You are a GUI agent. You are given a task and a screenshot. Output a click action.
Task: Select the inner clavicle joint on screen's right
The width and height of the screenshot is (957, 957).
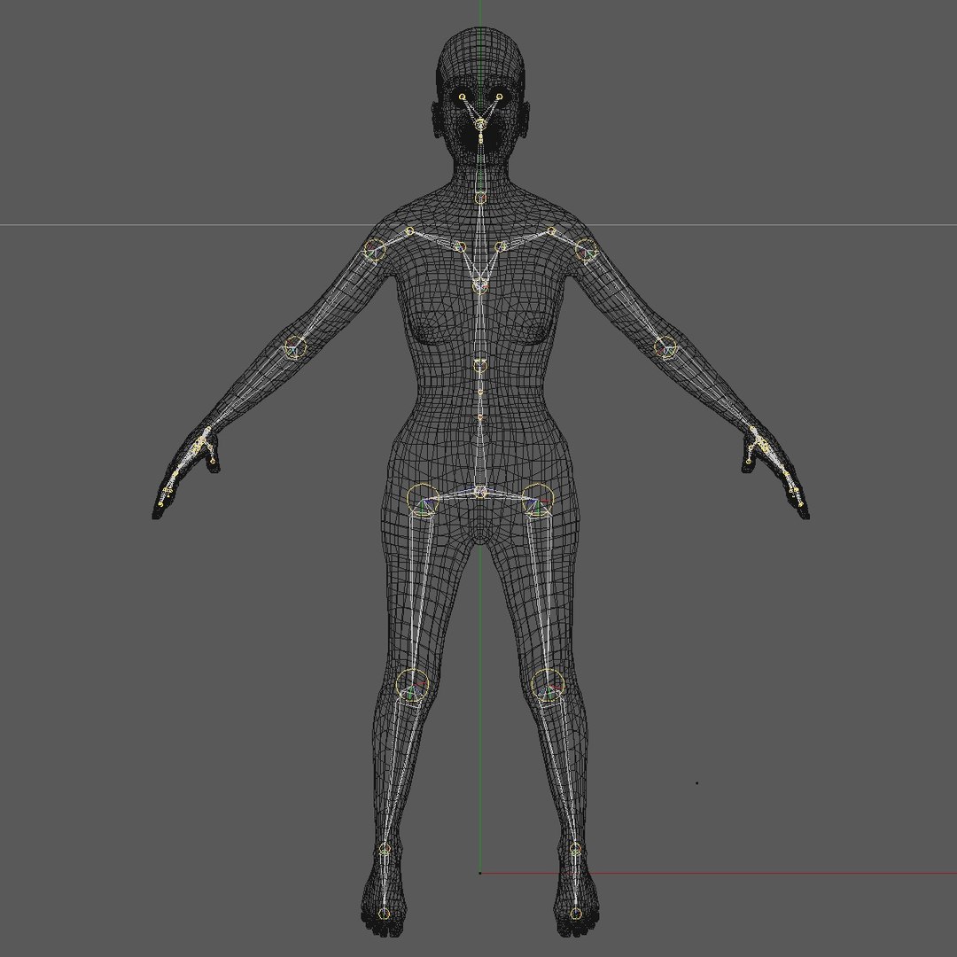pos(501,246)
